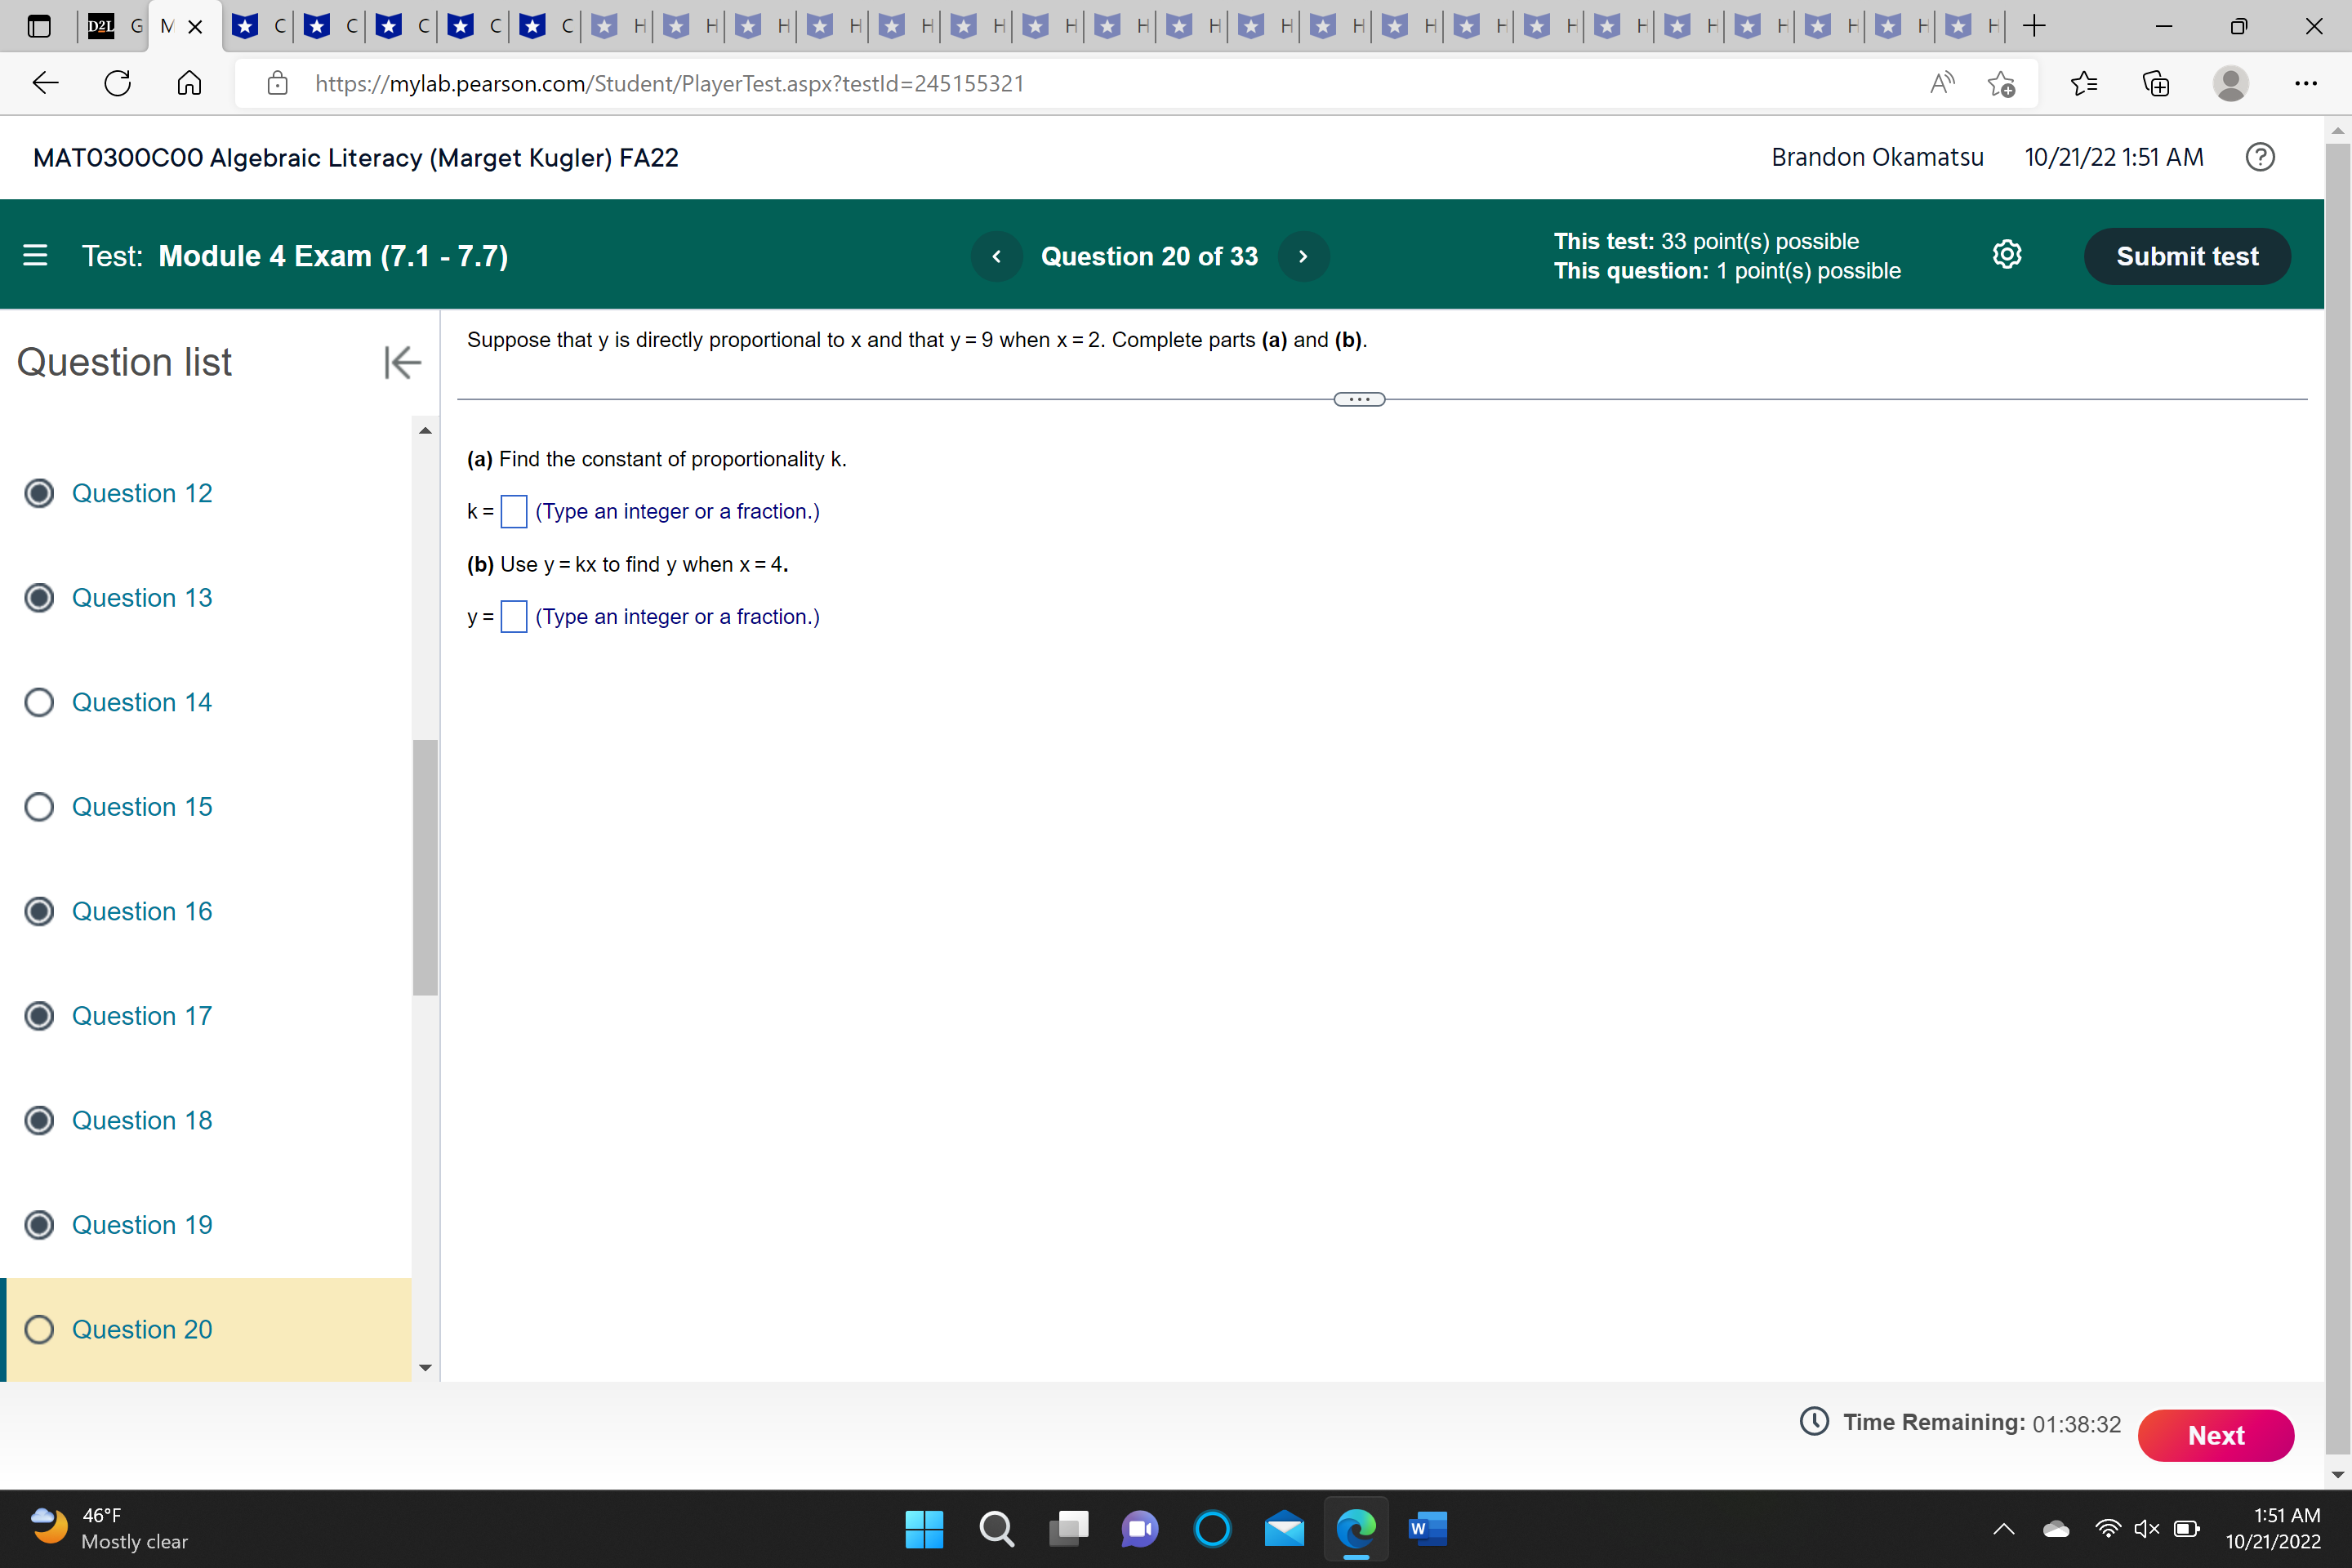Select the Question 12 radio button
The width and height of the screenshot is (2352, 1568).
click(39, 493)
